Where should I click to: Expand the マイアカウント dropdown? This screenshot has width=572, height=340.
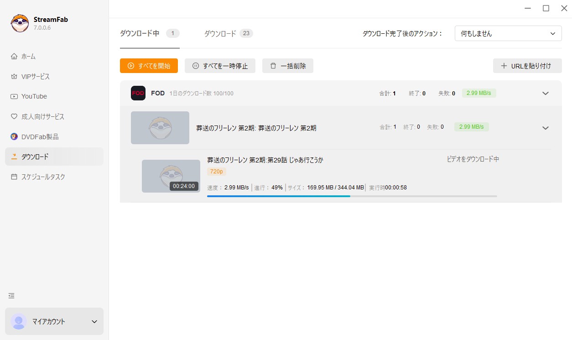(54, 321)
